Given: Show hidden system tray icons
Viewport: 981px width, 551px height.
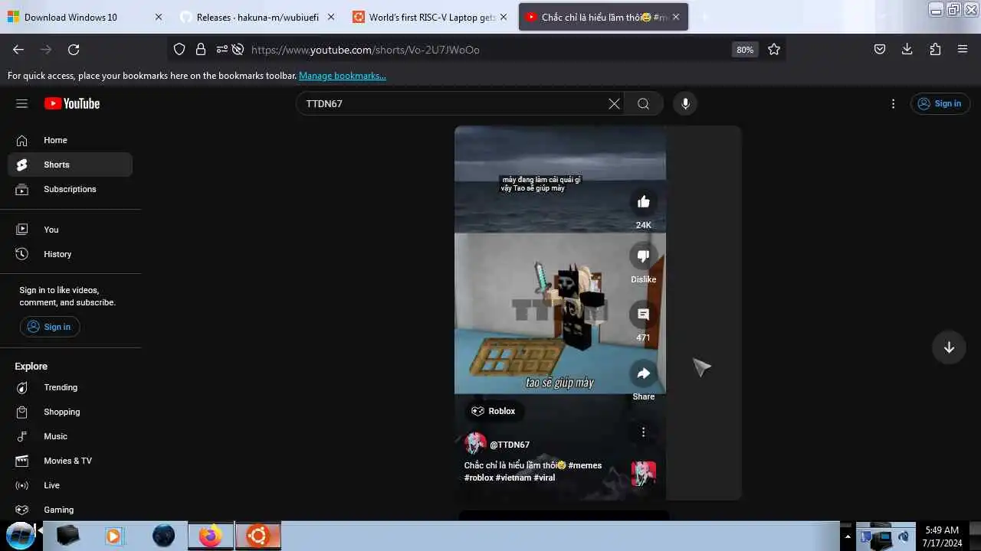Looking at the screenshot, I should [846, 536].
